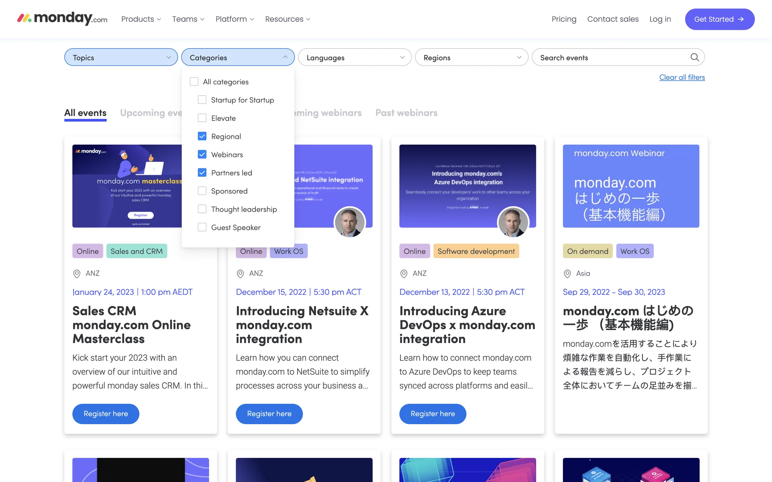
Task: Open the Products navigation menu
Action: tap(141, 19)
